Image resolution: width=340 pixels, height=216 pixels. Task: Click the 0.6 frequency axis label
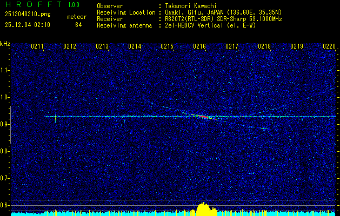(x=4, y=205)
